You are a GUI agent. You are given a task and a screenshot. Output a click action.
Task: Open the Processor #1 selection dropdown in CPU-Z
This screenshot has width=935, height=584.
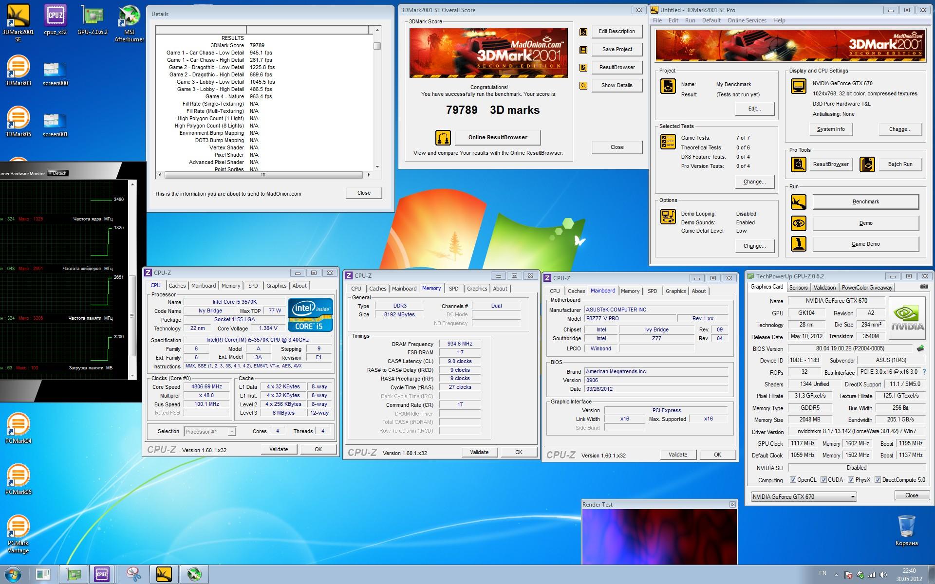[210, 432]
